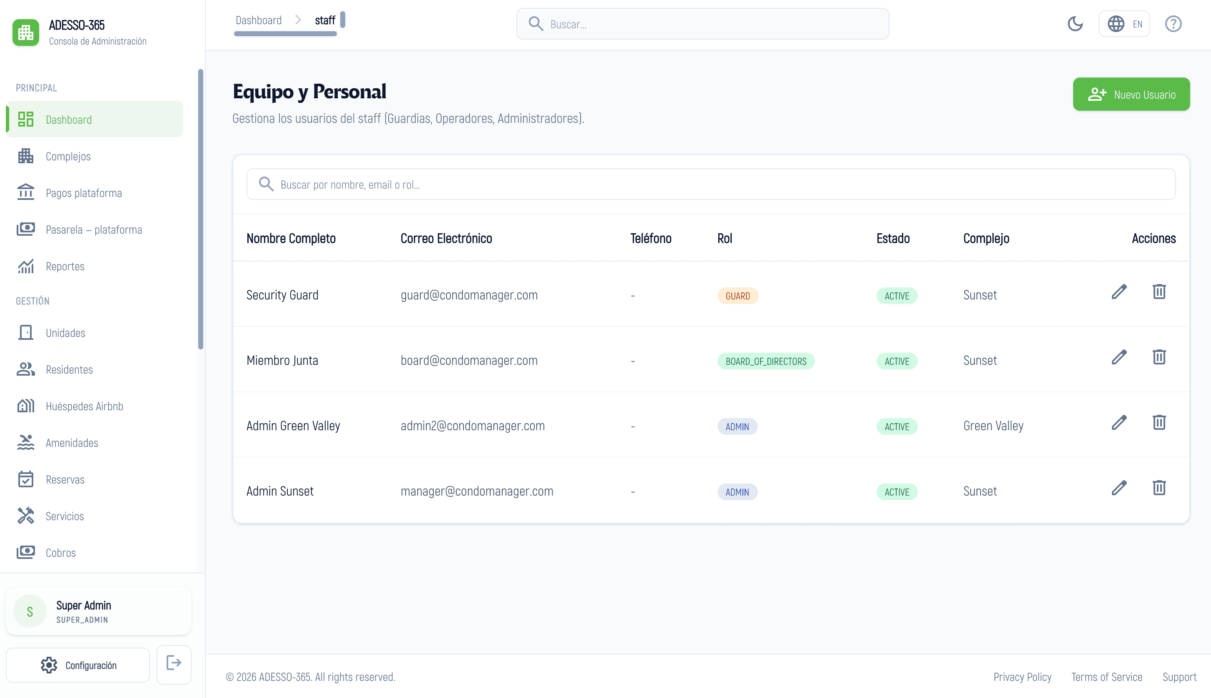Click the GUARD role badge

tap(738, 296)
